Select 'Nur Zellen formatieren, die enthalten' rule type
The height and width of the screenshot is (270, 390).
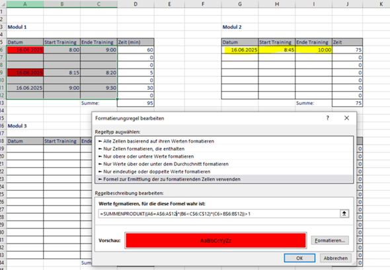click(143, 149)
